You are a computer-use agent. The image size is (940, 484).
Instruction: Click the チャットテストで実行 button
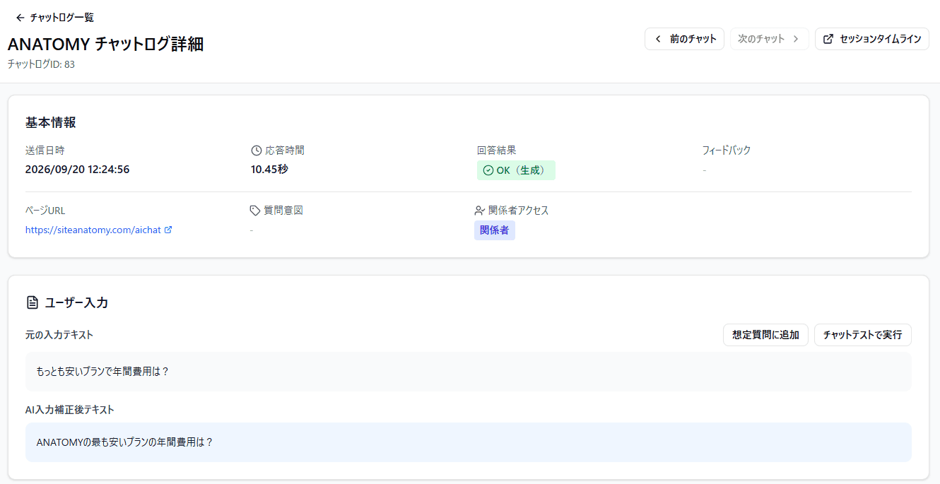point(863,335)
